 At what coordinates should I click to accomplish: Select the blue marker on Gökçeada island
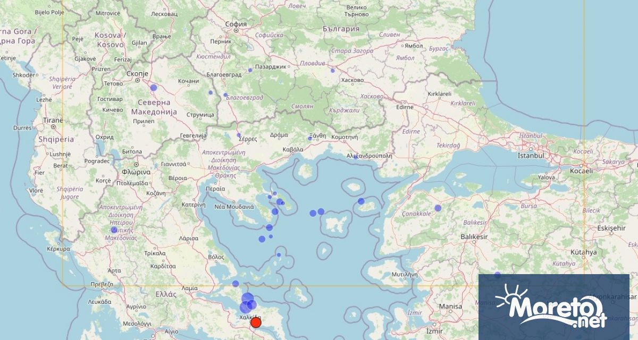coord(361,201)
